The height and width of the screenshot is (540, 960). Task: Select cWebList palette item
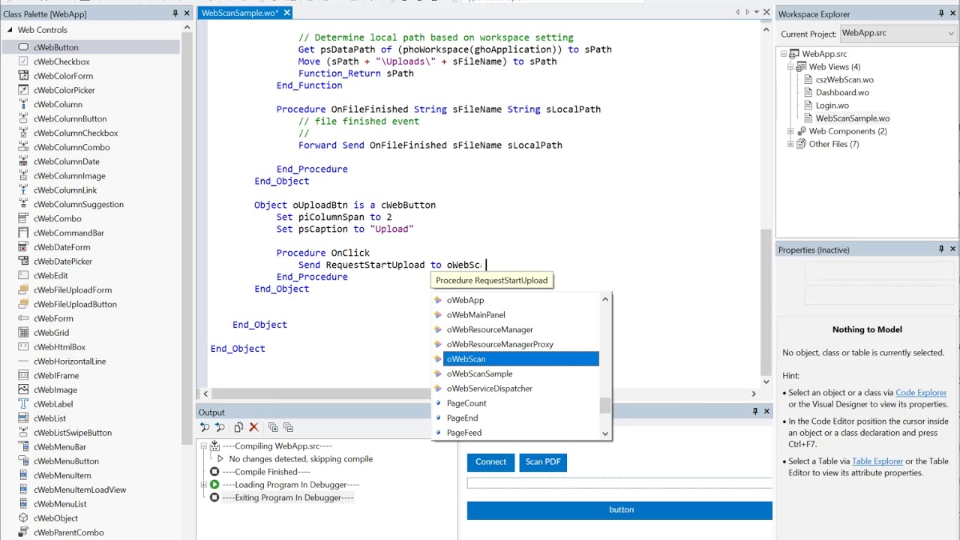pos(49,418)
